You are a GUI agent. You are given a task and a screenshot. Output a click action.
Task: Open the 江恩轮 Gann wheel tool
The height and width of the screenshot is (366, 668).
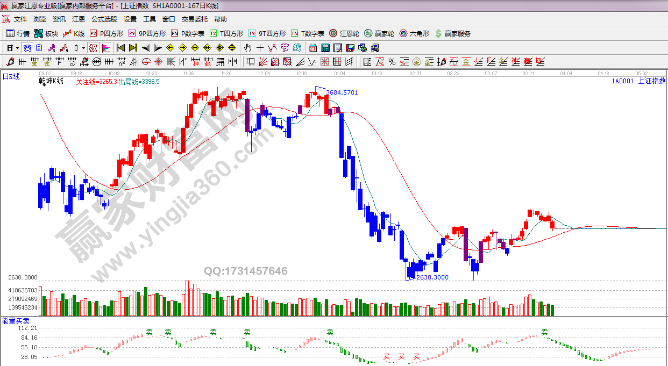(x=344, y=33)
